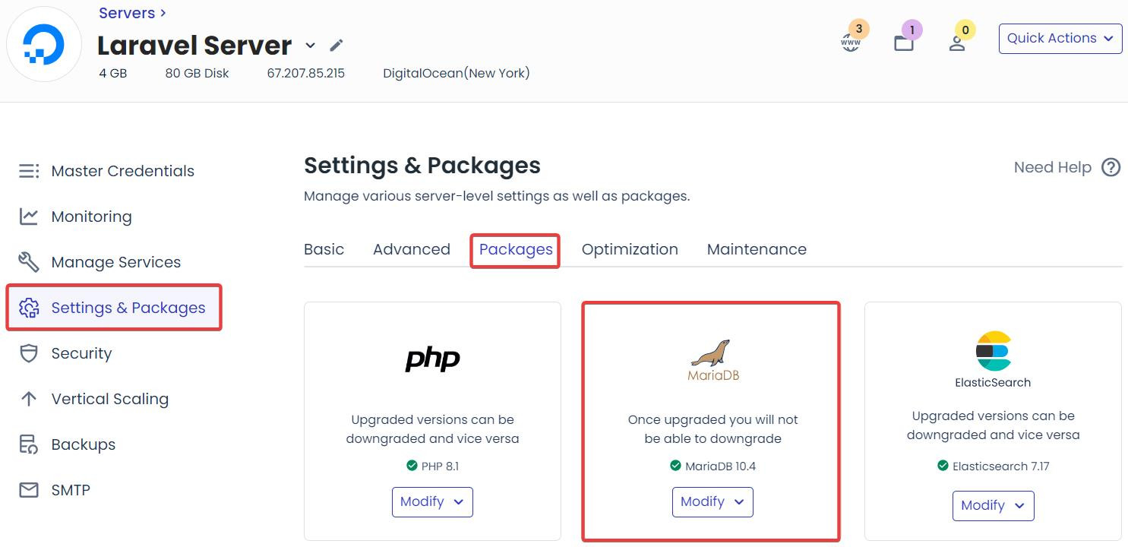Click the Monitoring chart icon in sidebar
The height and width of the screenshot is (547, 1128).
coord(29,217)
